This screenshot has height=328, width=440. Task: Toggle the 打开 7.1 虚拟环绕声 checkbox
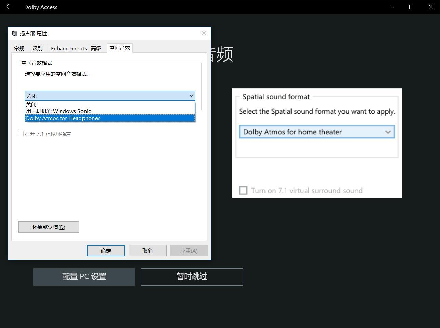point(21,134)
